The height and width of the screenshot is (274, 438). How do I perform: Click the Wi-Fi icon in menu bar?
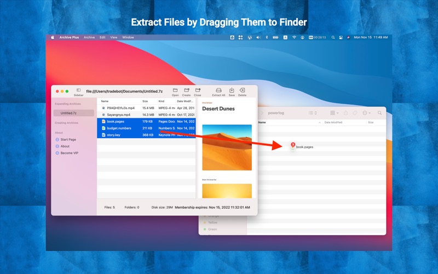[x=294, y=37]
